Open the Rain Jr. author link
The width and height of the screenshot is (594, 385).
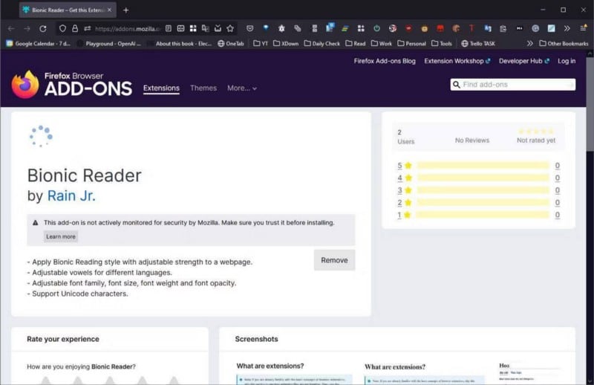click(71, 196)
